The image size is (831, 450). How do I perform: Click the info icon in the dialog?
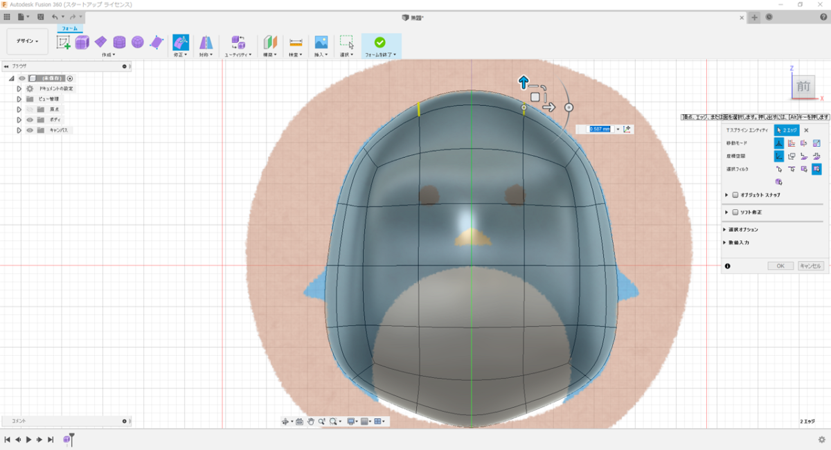(728, 266)
